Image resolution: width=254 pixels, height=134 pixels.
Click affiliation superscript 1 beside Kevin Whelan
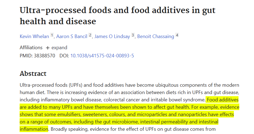(x=52, y=35)
